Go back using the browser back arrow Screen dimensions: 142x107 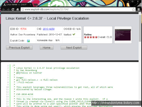[x=4, y=9]
